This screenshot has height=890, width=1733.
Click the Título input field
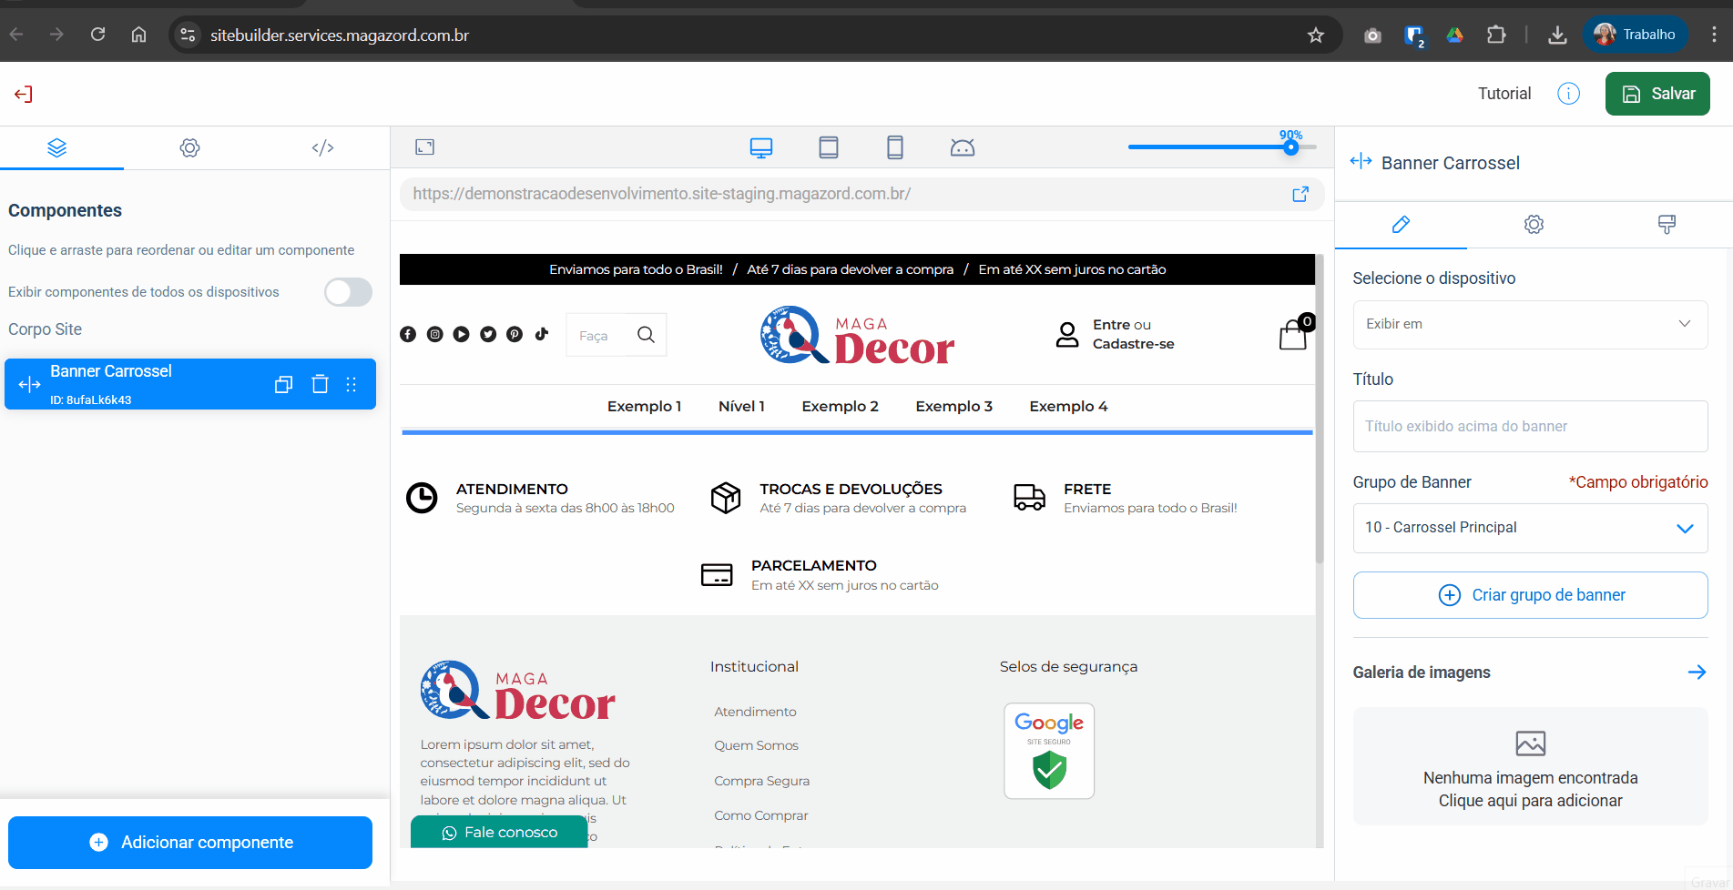click(1530, 426)
